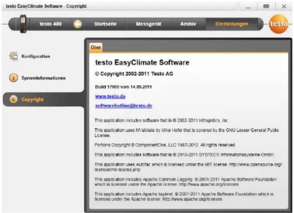Open the www.testo.de link
Image resolution: width=294 pixels, height=213 pixels.
tap(110, 96)
